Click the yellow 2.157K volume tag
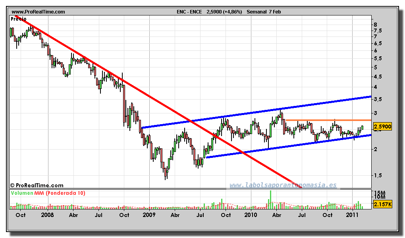The height and width of the screenshot is (238, 405). pyautogui.click(x=382, y=204)
